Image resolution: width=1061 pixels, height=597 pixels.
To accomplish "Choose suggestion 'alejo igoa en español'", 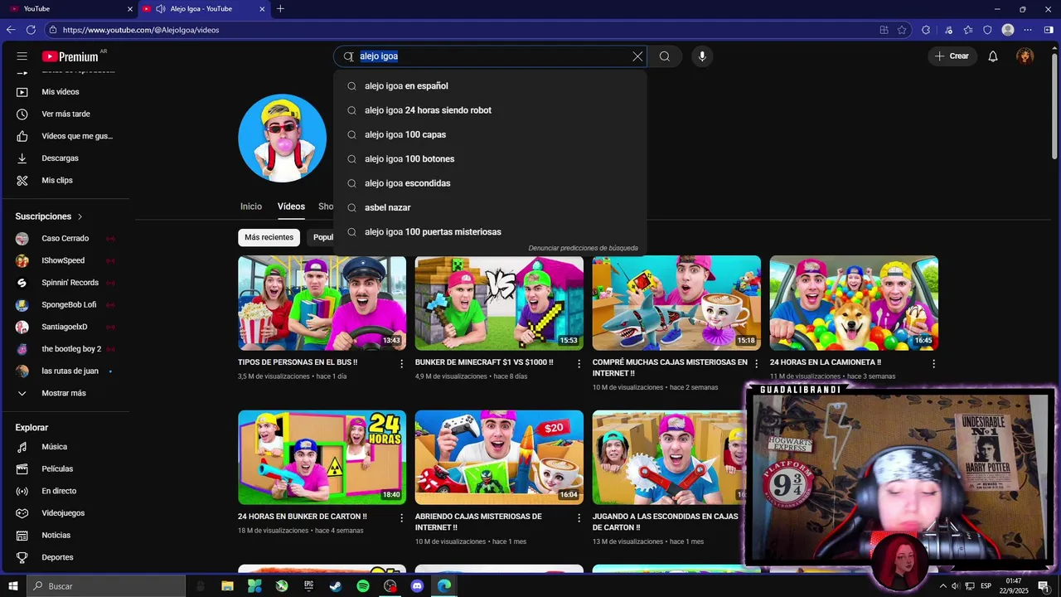I will [x=490, y=86].
